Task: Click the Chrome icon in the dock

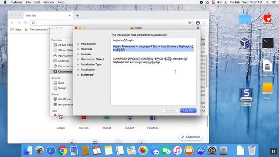Action: coord(62,150)
